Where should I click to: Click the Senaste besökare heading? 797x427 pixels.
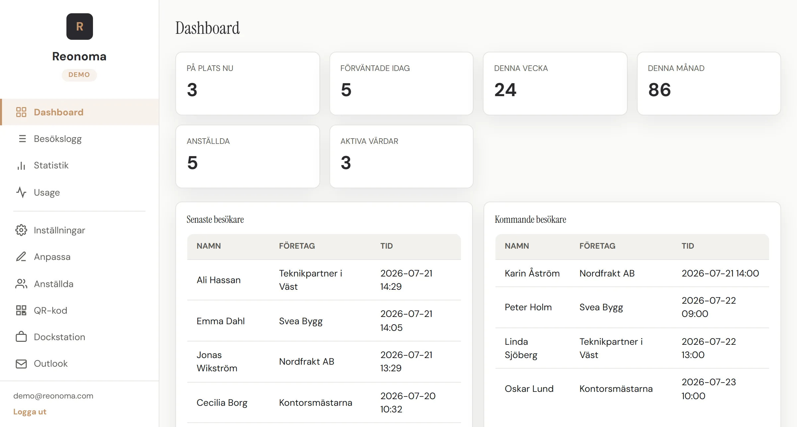[215, 219]
